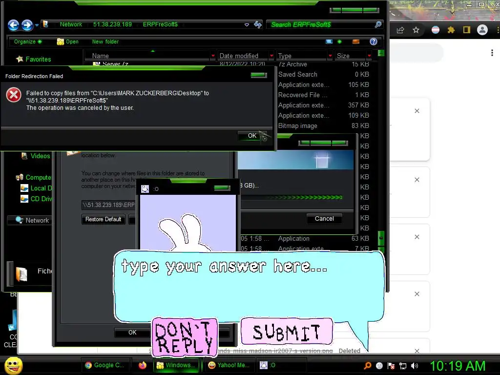Screen dimensions: 500x375
Task: Open Chrome extensions puzzle icon
Action: point(451,30)
